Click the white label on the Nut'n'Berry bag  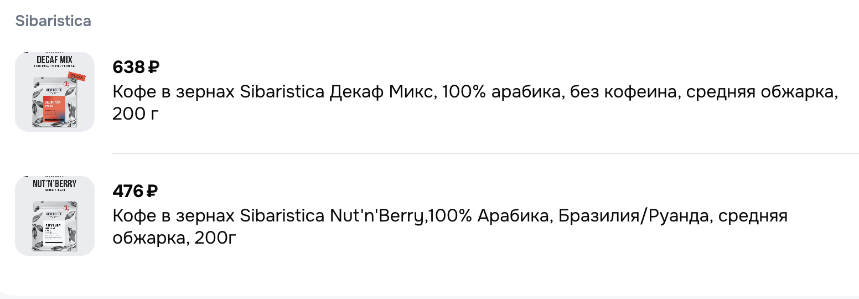click(x=55, y=232)
